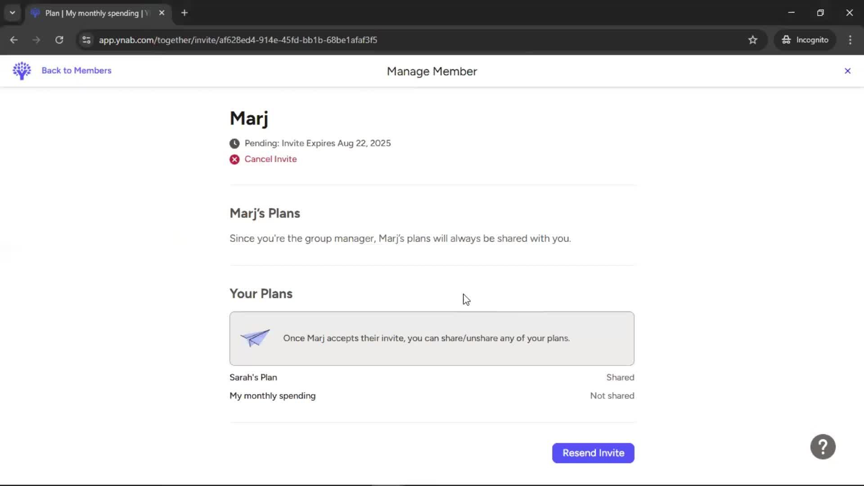Click the Shared status for Sarah's Plan

[x=620, y=378]
